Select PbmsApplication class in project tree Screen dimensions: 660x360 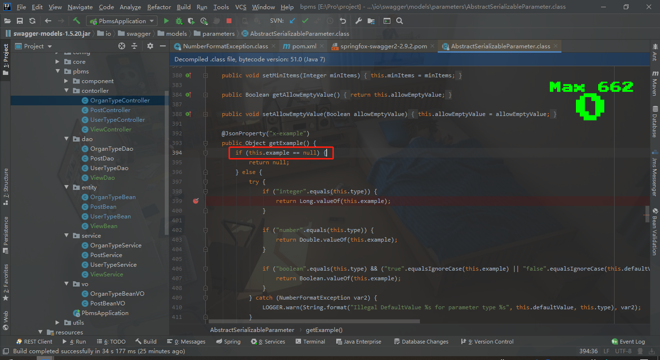tap(105, 313)
